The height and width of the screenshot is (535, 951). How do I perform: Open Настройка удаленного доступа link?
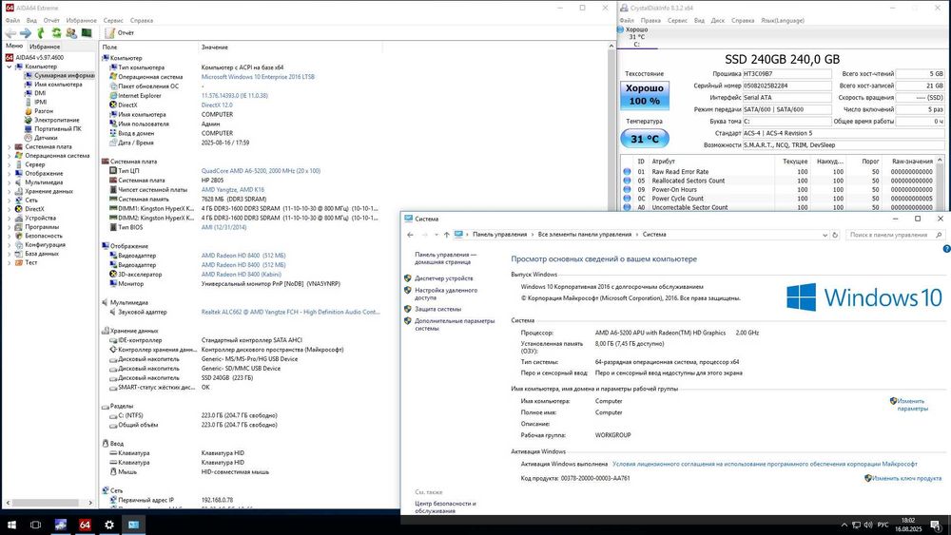coord(446,294)
